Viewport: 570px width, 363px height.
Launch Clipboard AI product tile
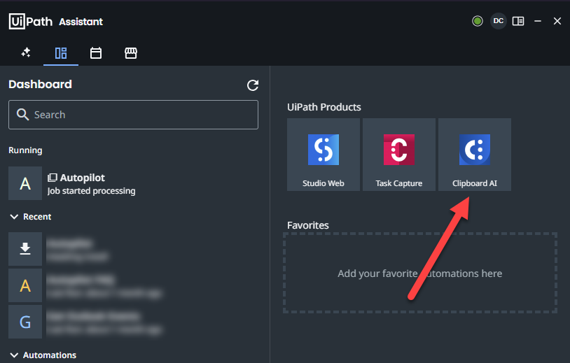(474, 155)
